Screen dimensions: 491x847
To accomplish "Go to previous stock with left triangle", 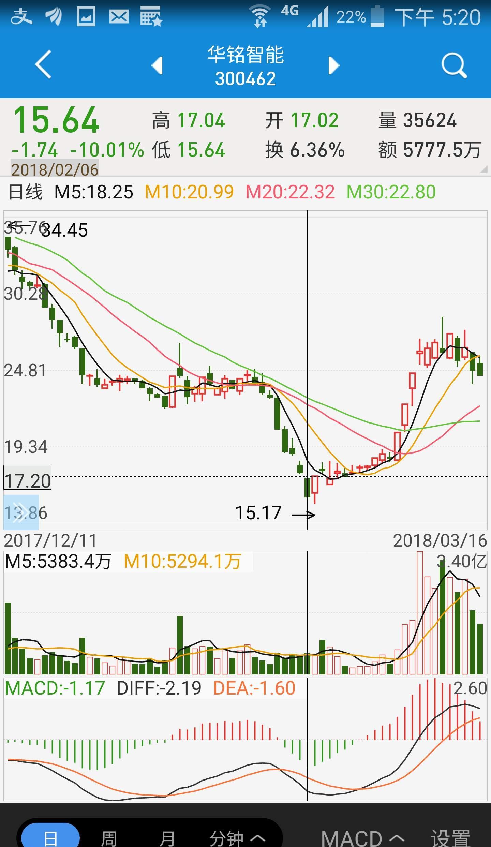I will (157, 65).
